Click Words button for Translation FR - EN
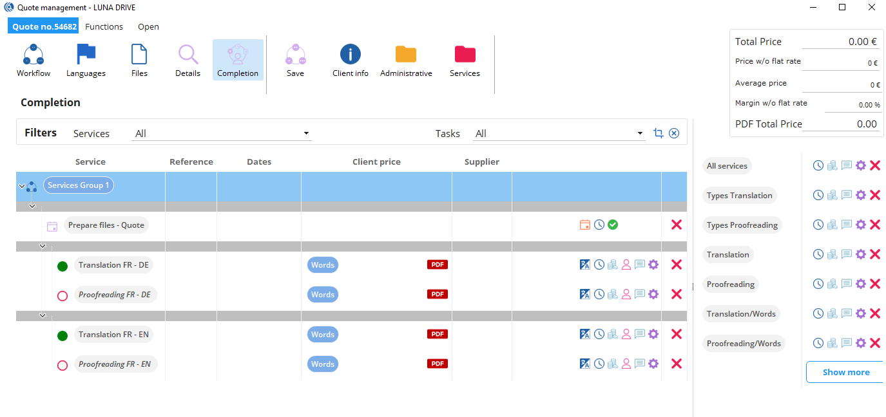 (x=322, y=335)
